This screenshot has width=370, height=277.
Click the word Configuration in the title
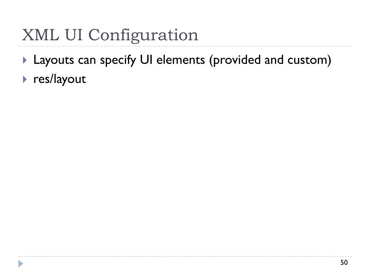point(143,35)
